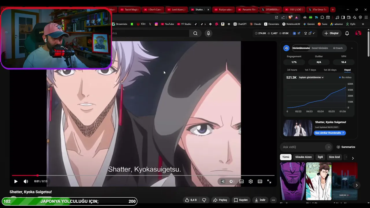The width and height of the screenshot is (370, 208).
Task: Open the NotebookLM bookmark
Action: [291, 24]
